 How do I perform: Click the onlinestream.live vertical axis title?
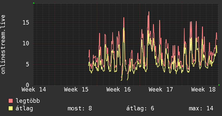pos(3,45)
